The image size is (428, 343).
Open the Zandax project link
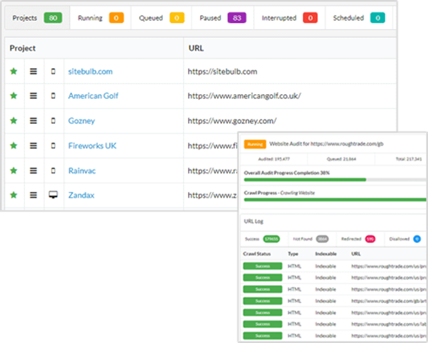tap(81, 195)
